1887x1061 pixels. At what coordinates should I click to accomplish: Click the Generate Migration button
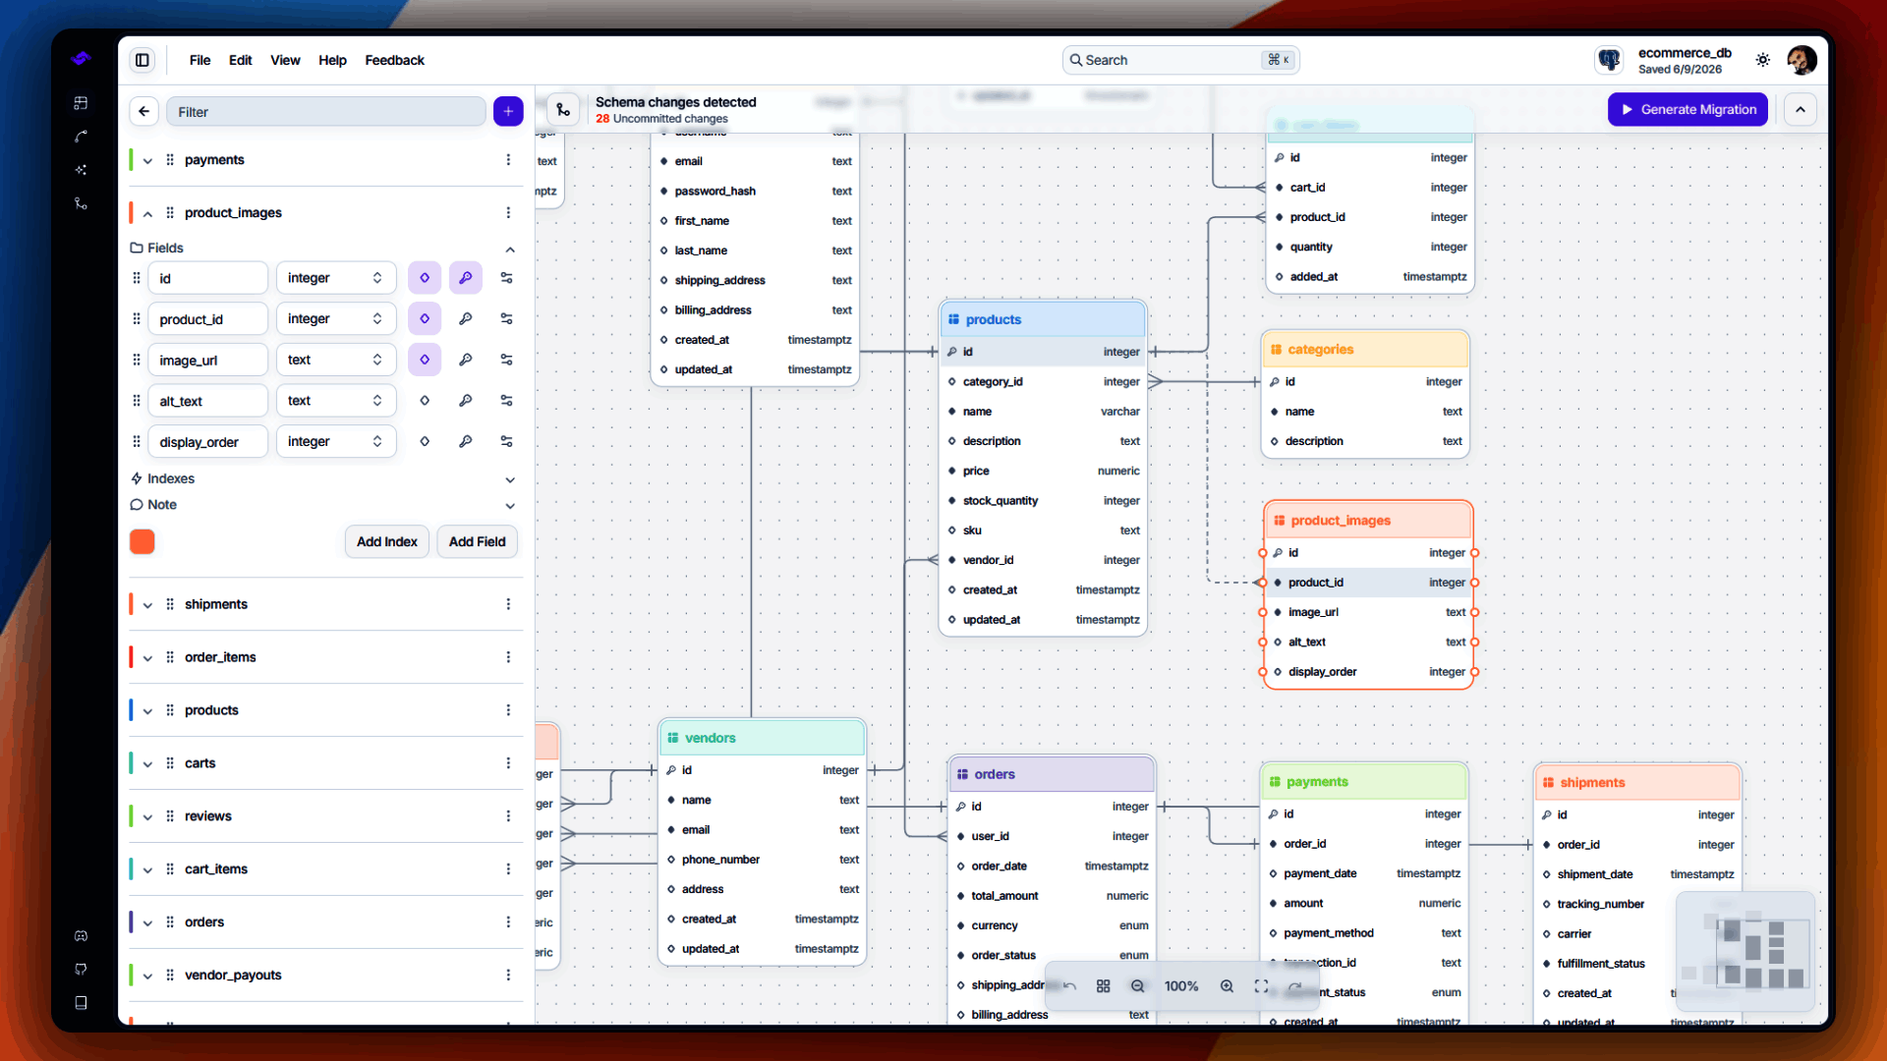1687,109
